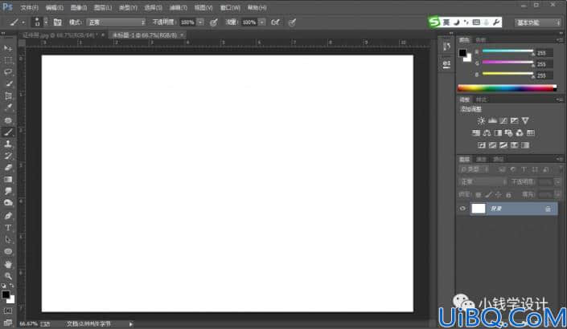Add a Color Balance adjustment
567x329 pixels.
pos(487,132)
